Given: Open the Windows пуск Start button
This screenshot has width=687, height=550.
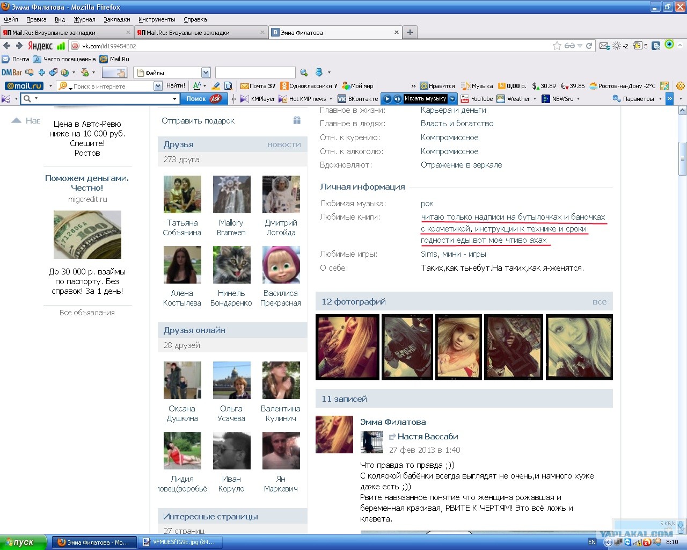Looking at the screenshot, I should tap(24, 542).
